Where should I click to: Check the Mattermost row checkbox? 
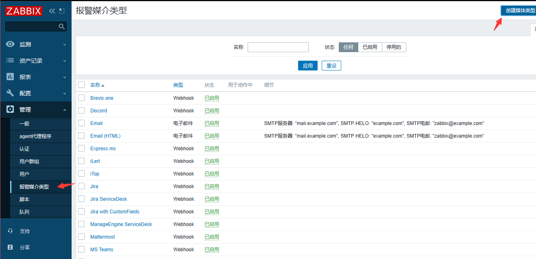tap(81, 237)
